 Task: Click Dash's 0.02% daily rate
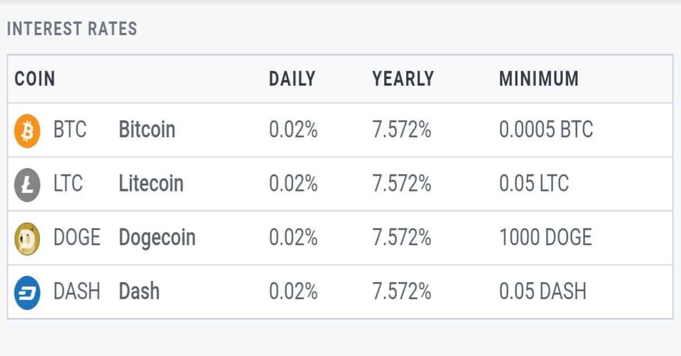(x=293, y=292)
